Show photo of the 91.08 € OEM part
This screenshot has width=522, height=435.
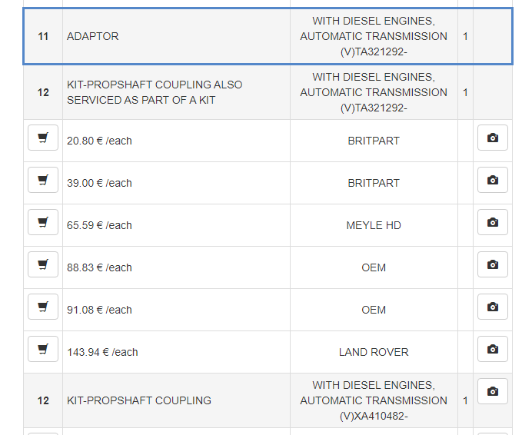[x=492, y=307]
